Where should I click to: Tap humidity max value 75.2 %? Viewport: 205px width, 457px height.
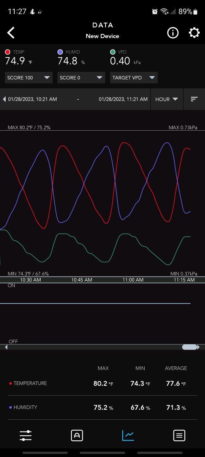point(103,407)
